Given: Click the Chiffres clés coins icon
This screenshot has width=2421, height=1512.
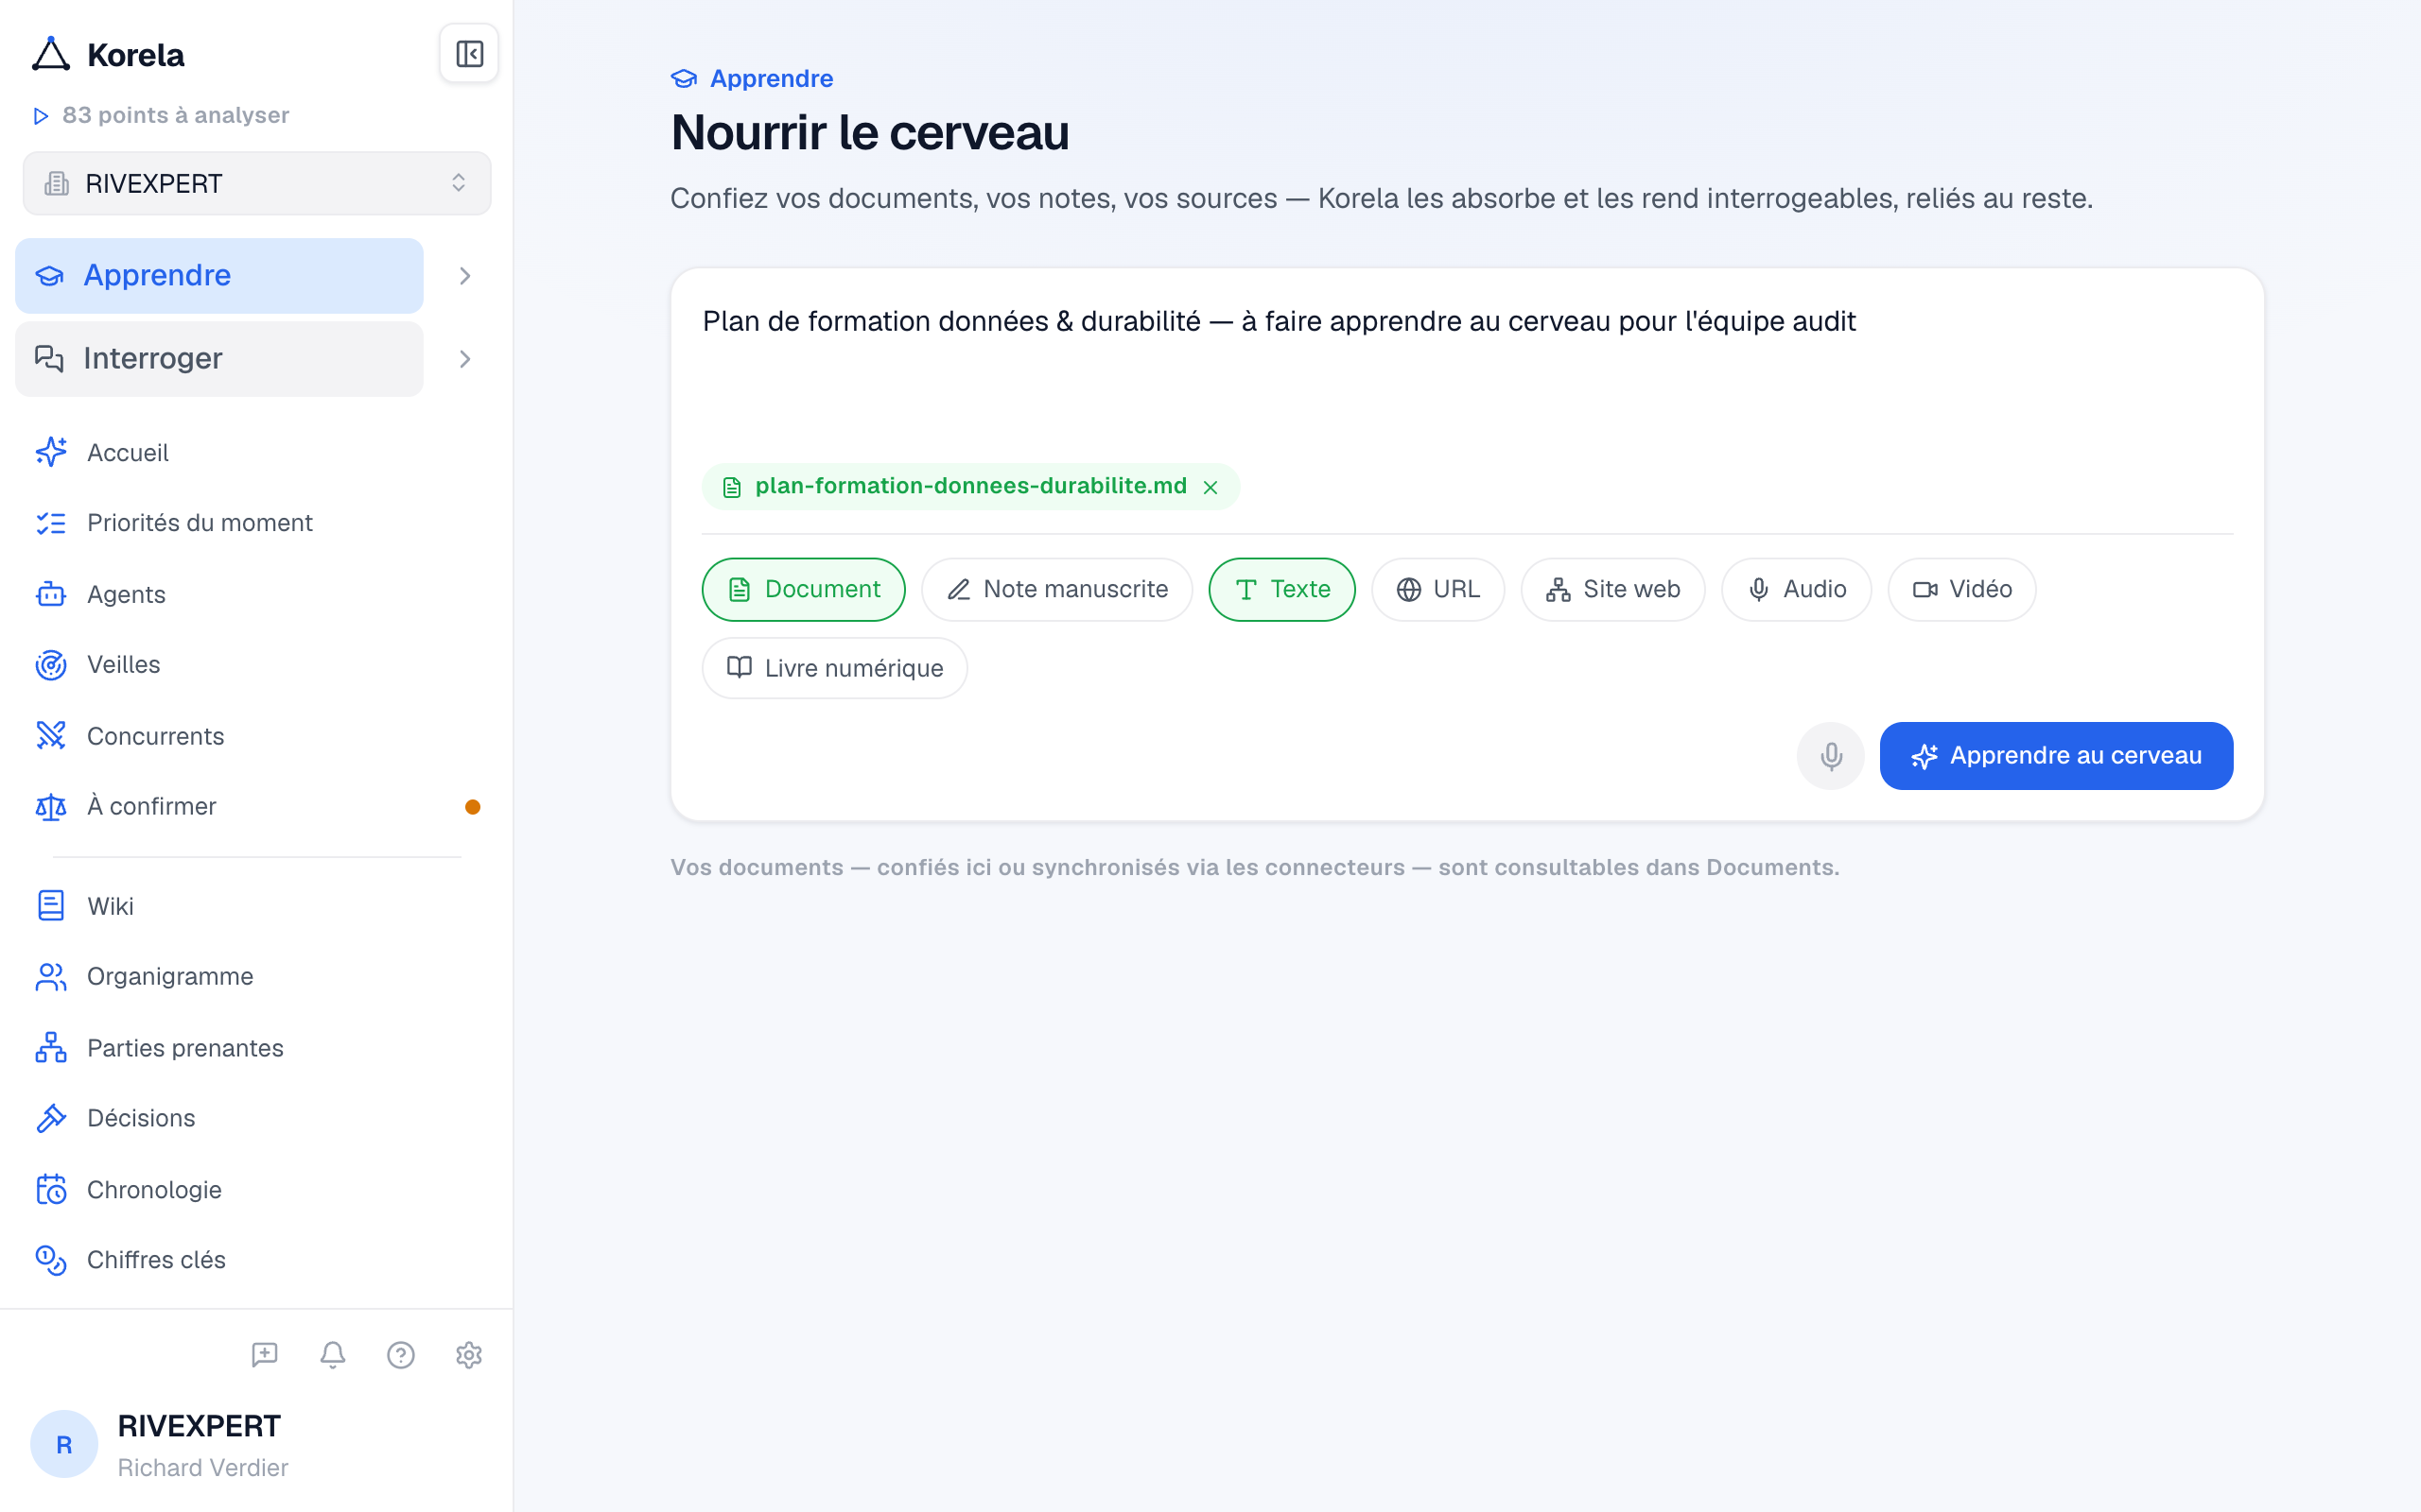Looking at the screenshot, I should (x=51, y=1260).
